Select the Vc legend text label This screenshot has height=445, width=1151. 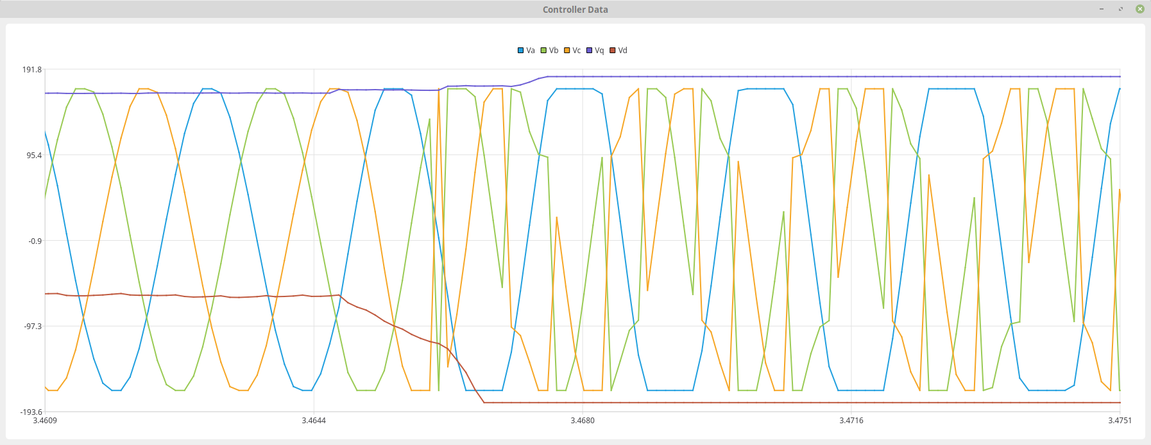pos(577,51)
